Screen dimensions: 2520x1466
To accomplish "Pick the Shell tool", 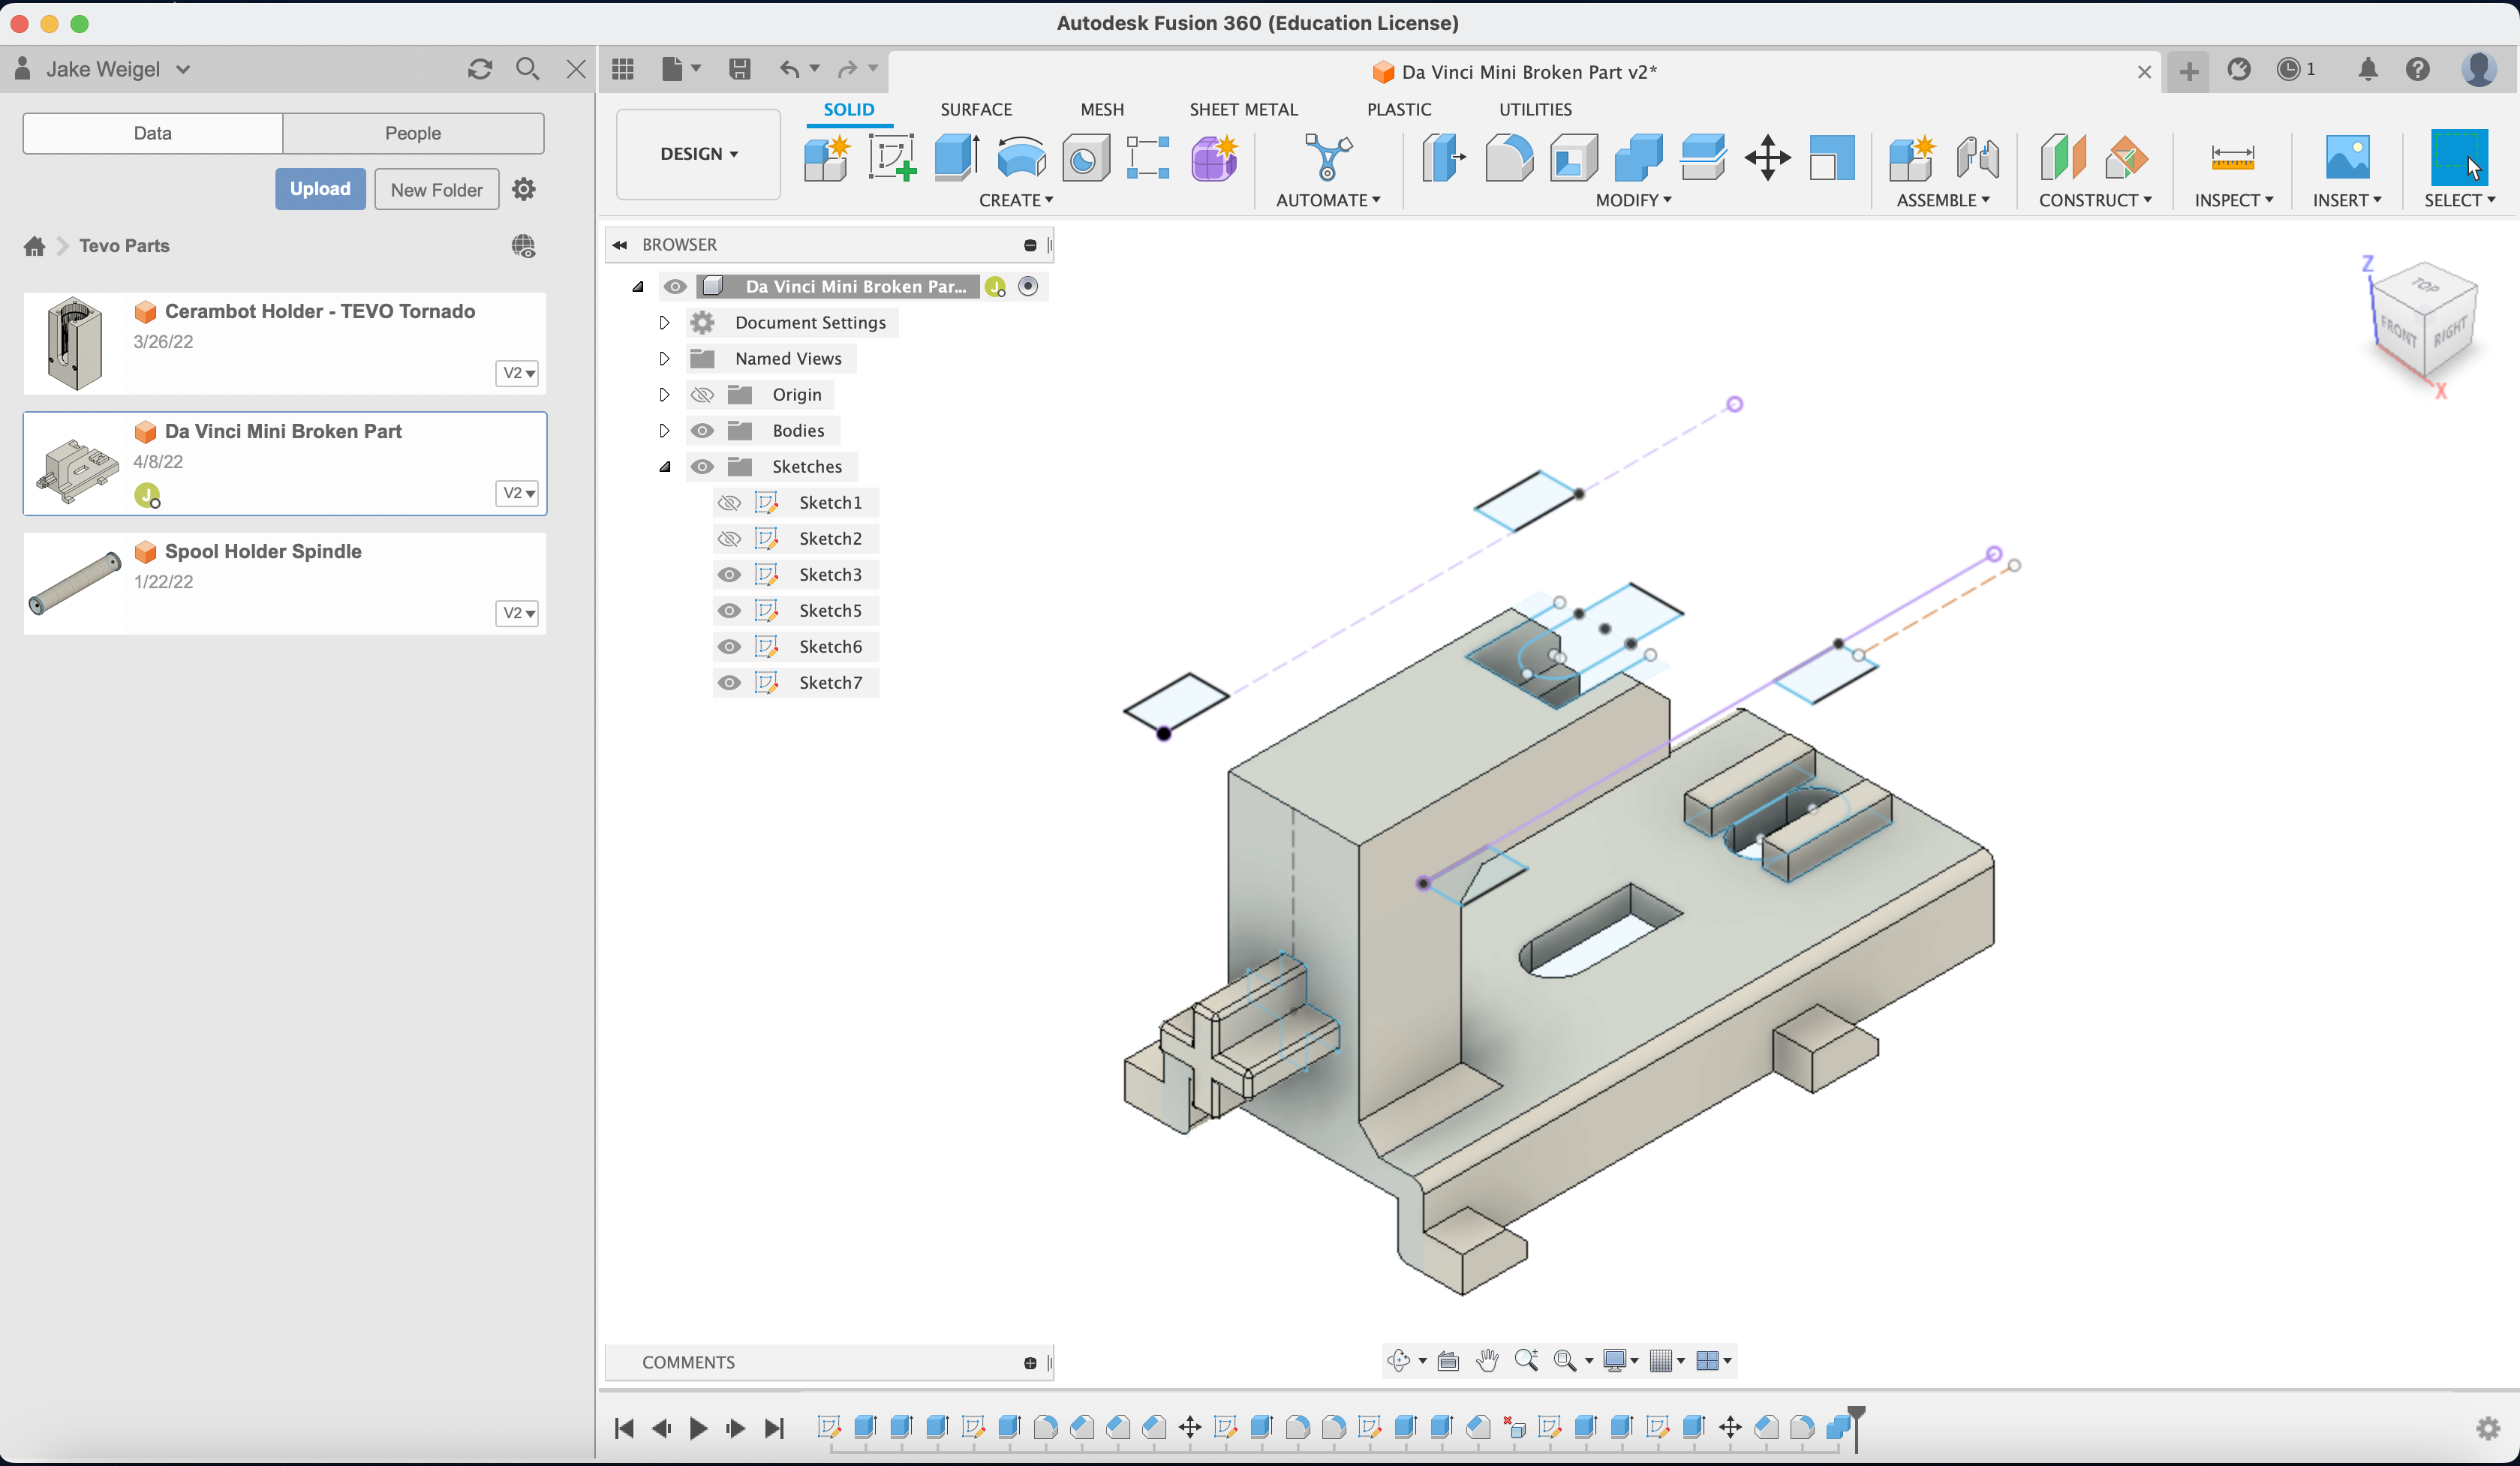I will pos(1574,158).
